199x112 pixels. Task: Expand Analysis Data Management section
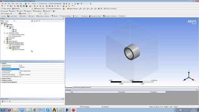[1, 82]
